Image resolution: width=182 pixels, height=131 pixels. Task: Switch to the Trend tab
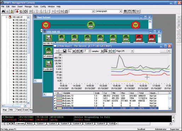[x=19, y=110]
